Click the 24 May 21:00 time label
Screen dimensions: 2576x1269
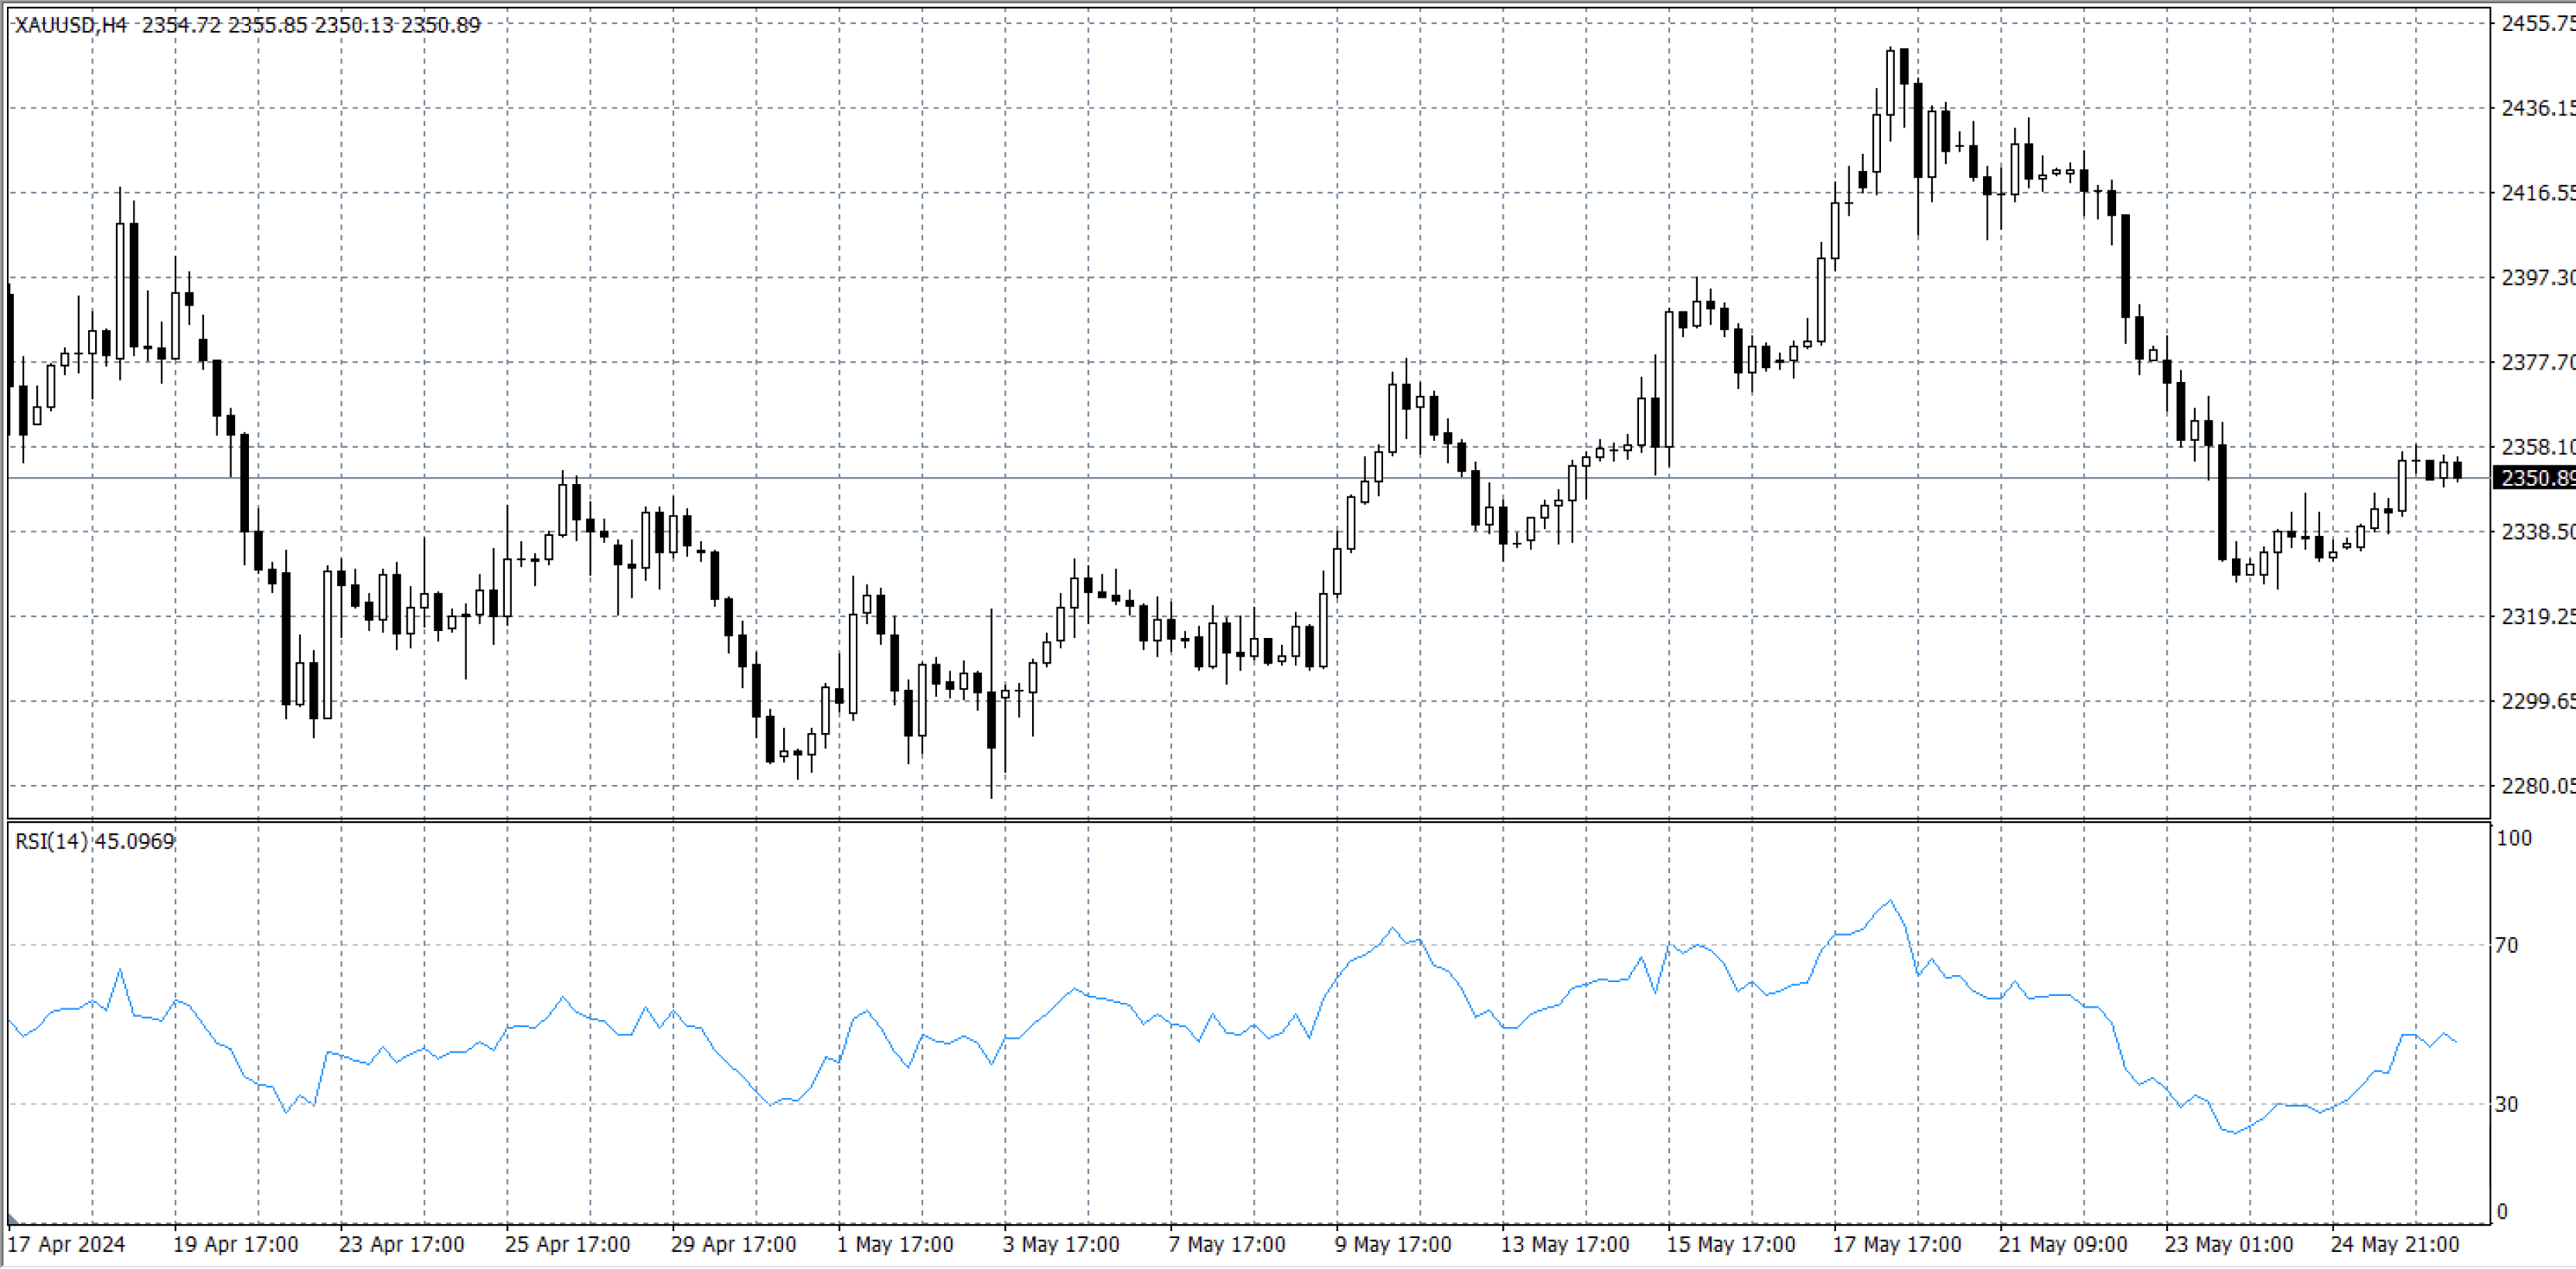point(2395,1244)
